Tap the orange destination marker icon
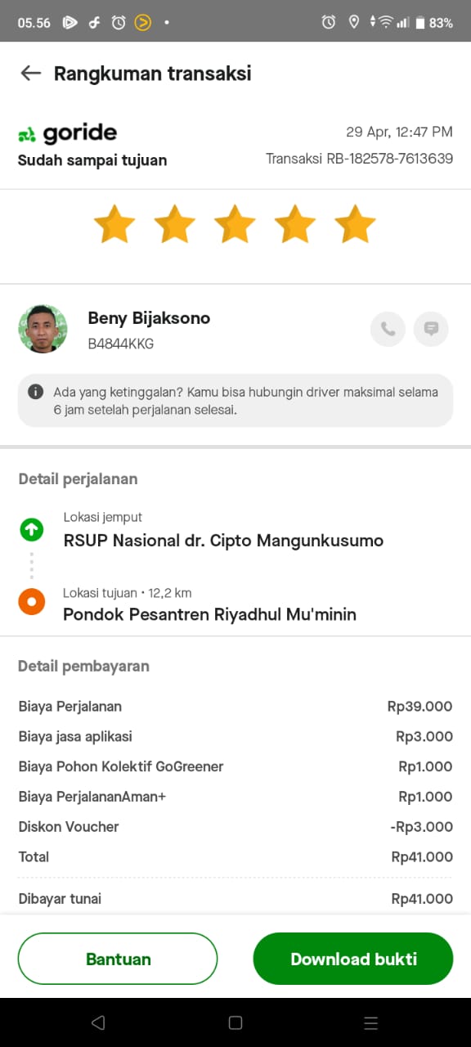The height and width of the screenshot is (1047, 471). point(31,604)
